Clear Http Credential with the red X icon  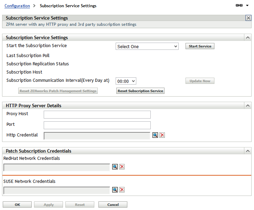point(162,135)
